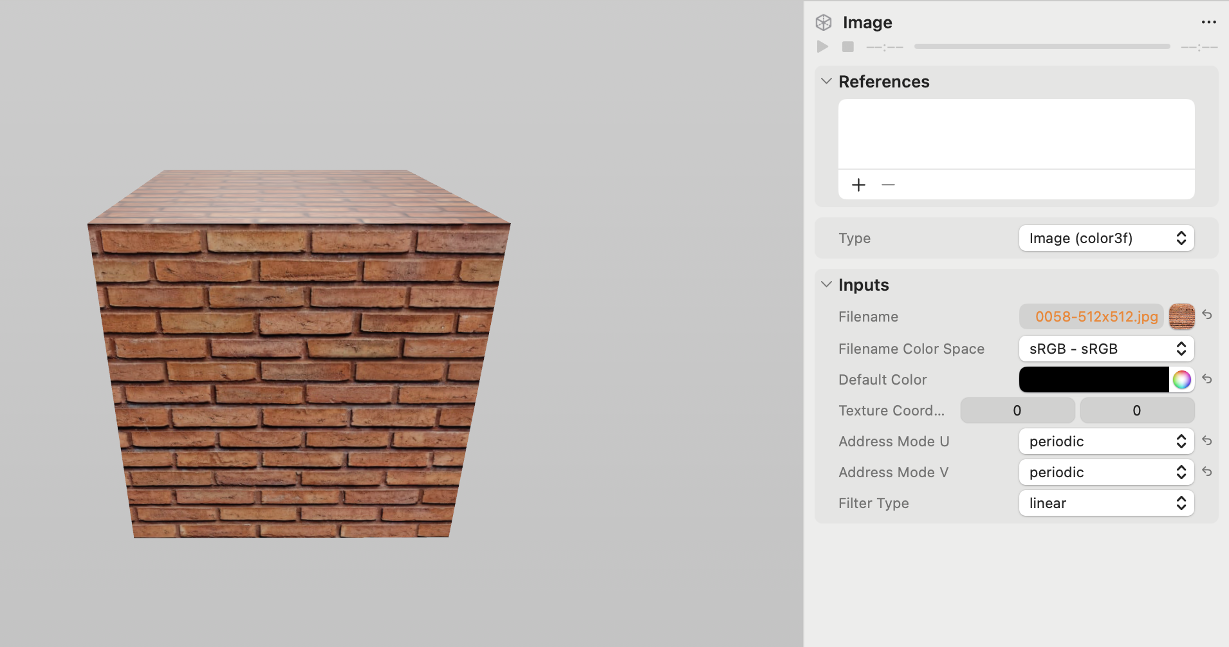Reset Address Mode U with the undo arrow
Viewport: 1229px width, 647px height.
point(1208,441)
